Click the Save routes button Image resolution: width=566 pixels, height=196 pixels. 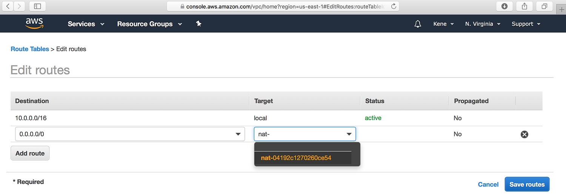527,185
